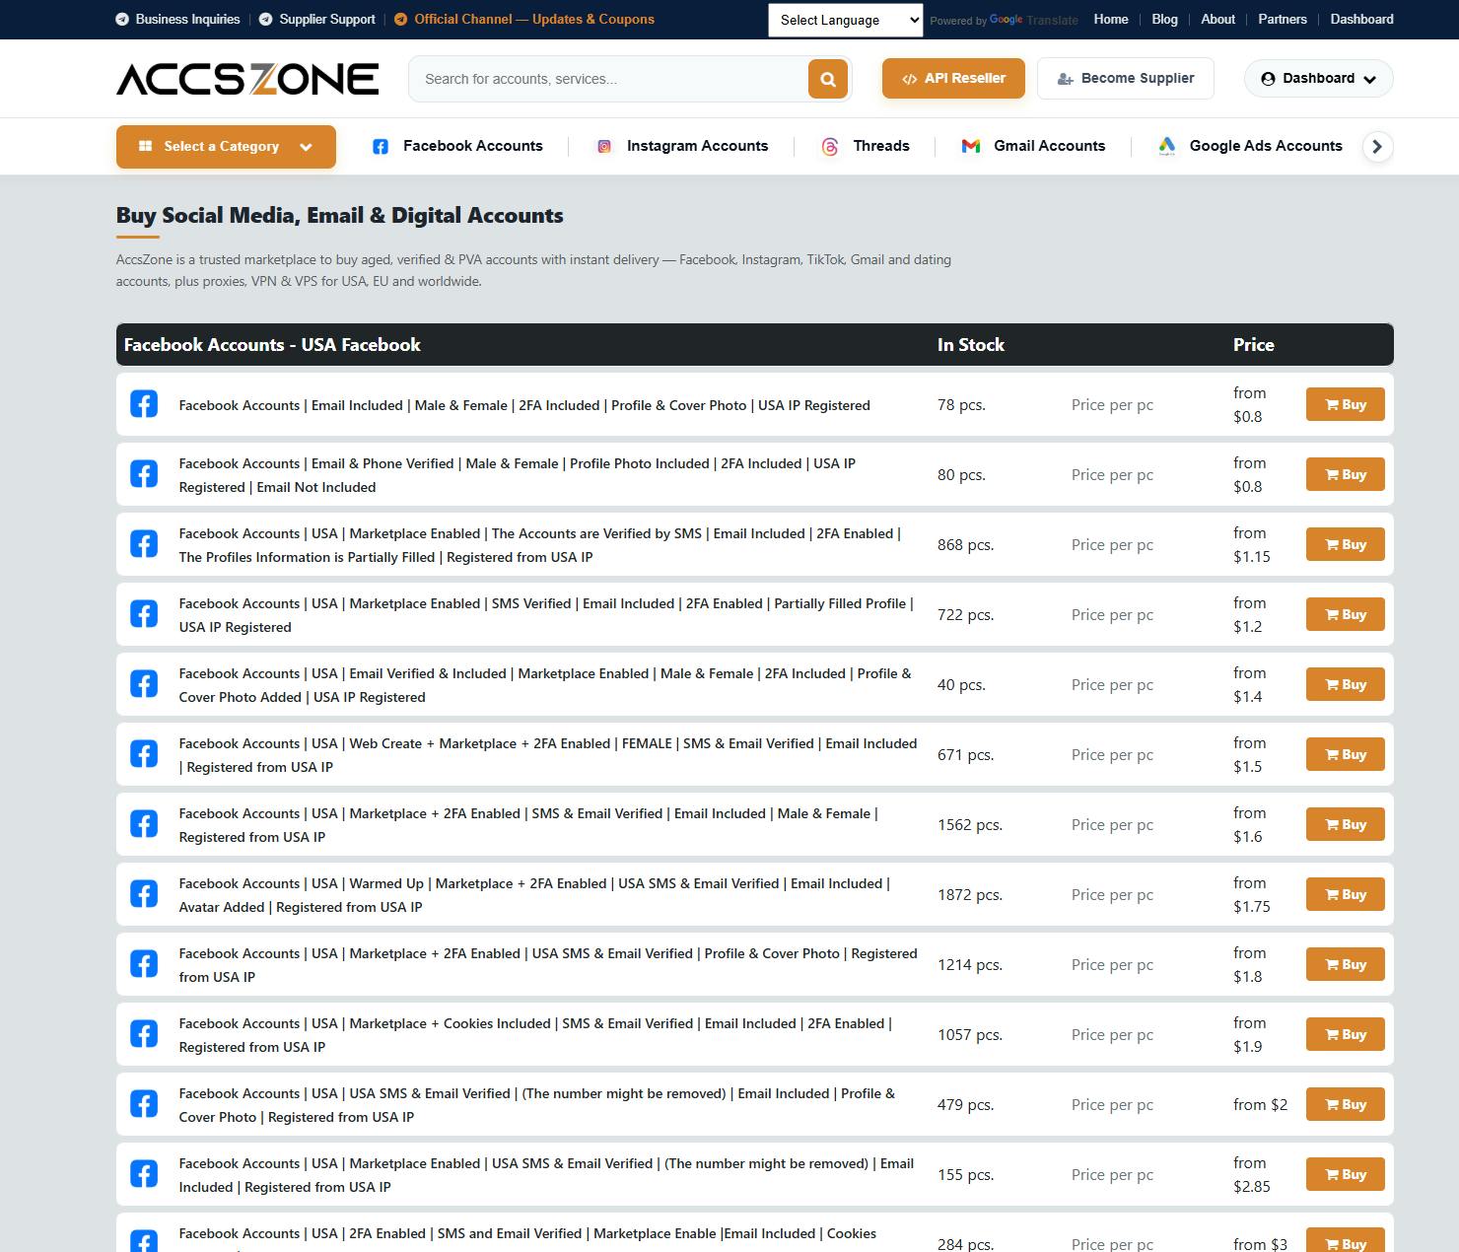This screenshot has height=1252, width=1459.
Task: Click the Become Supplier button
Action: [1125, 78]
